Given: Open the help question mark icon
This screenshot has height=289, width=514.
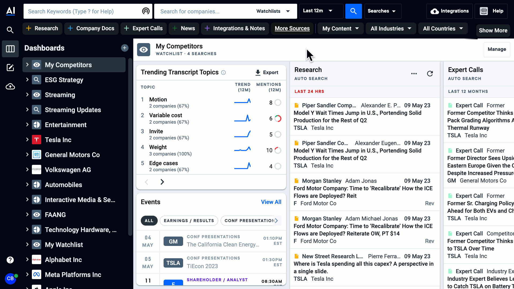Looking at the screenshot, I should 10,260.
